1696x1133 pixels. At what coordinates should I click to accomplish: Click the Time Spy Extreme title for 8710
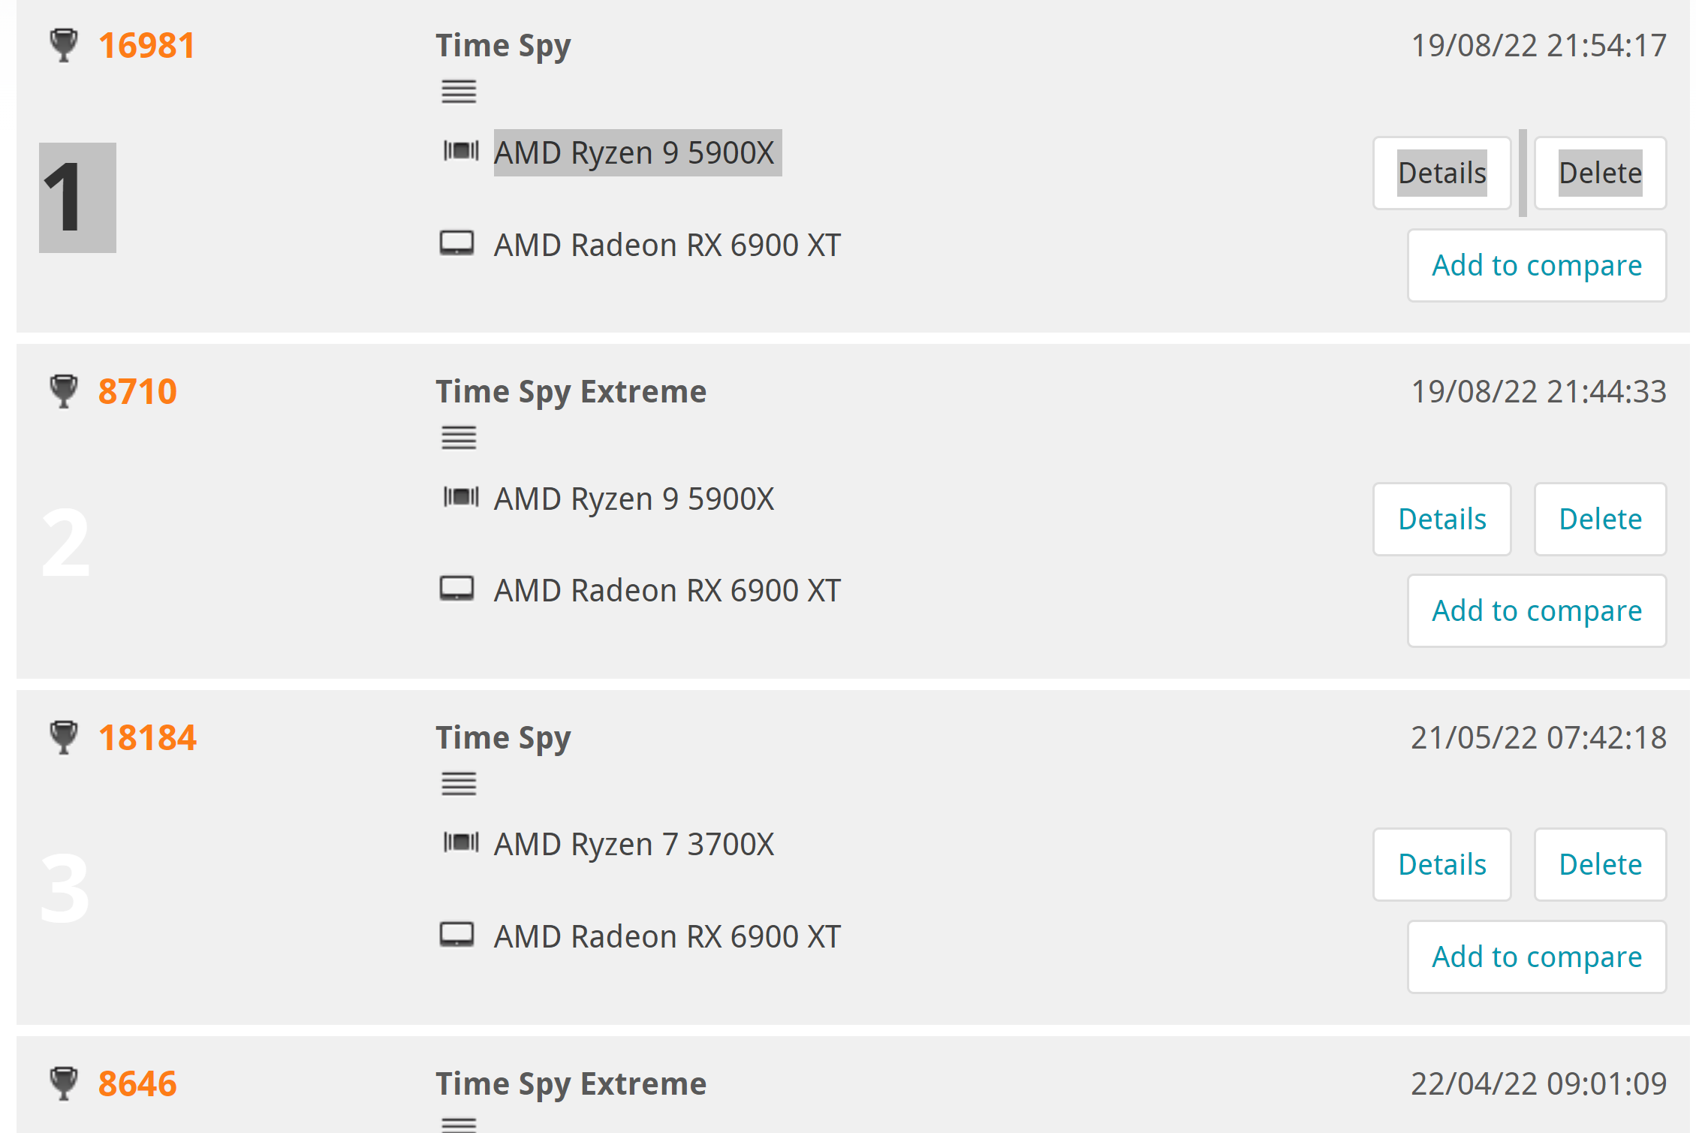tap(571, 391)
